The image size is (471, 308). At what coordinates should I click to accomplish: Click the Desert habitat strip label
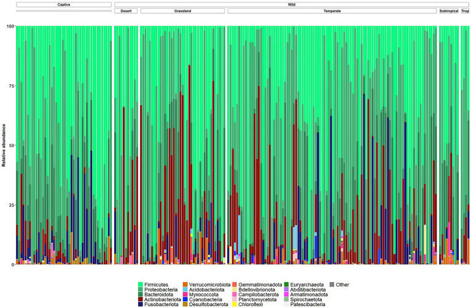coord(126,11)
